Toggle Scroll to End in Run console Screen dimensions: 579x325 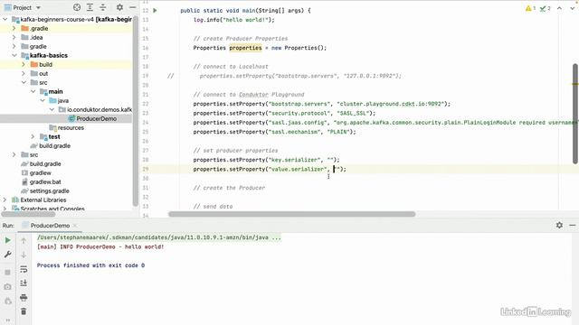[24, 283]
